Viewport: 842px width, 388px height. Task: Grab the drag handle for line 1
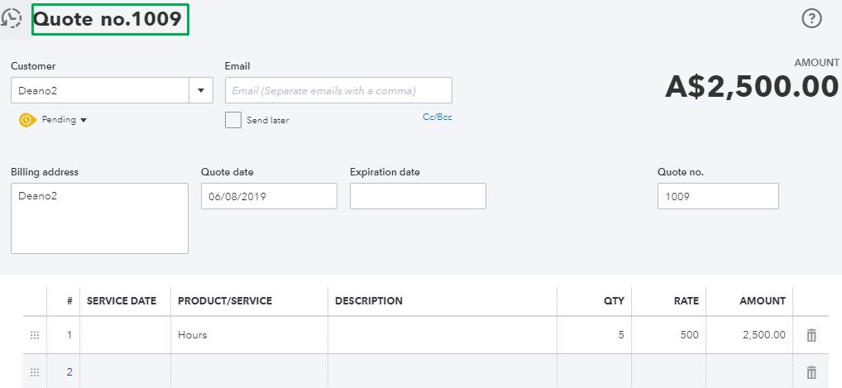point(35,335)
